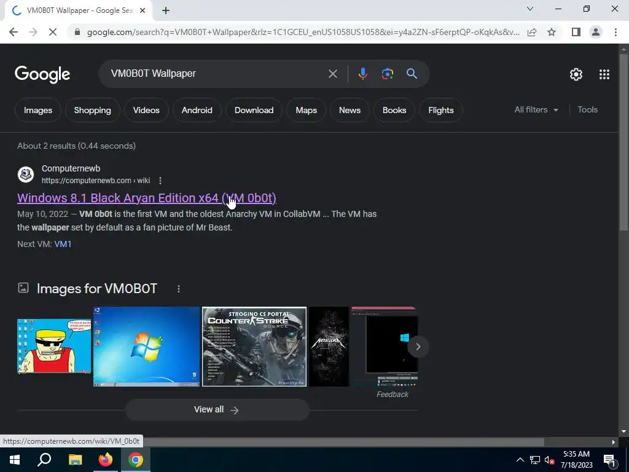The width and height of the screenshot is (629, 472).
Task: Switch to Maps results
Action: 306,111
